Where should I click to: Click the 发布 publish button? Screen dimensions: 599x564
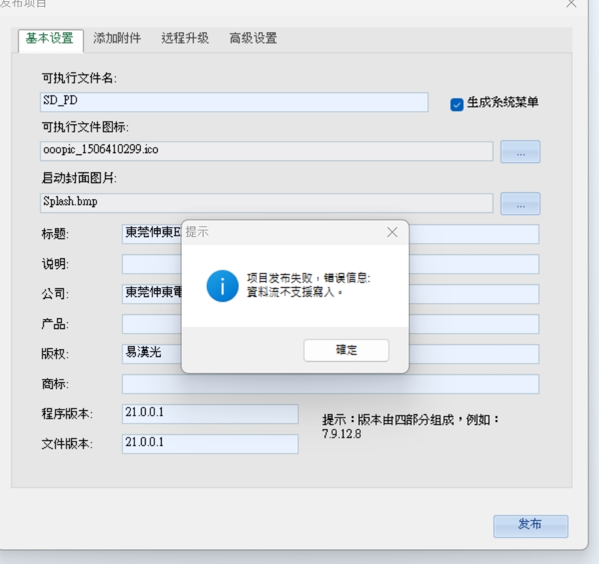coord(530,525)
